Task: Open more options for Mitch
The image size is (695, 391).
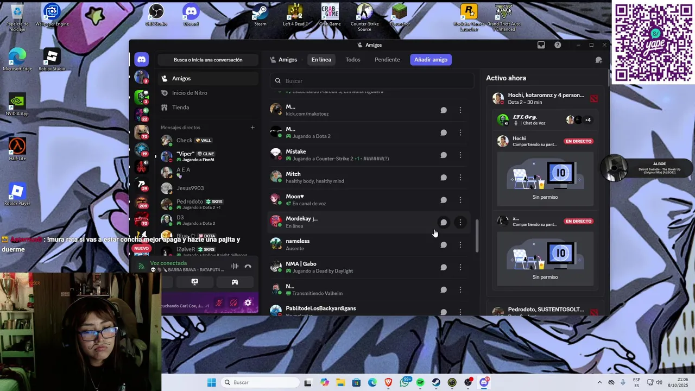Action: [x=460, y=178]
